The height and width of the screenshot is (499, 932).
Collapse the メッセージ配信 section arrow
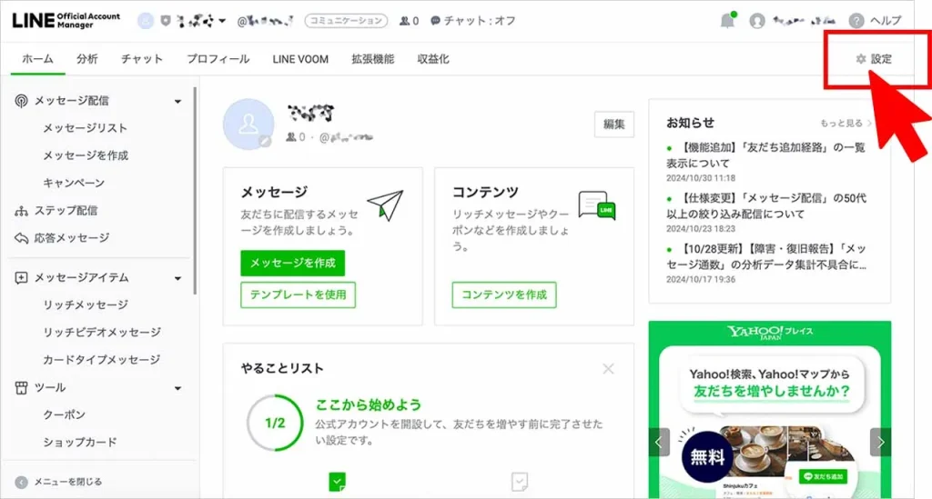177,102
